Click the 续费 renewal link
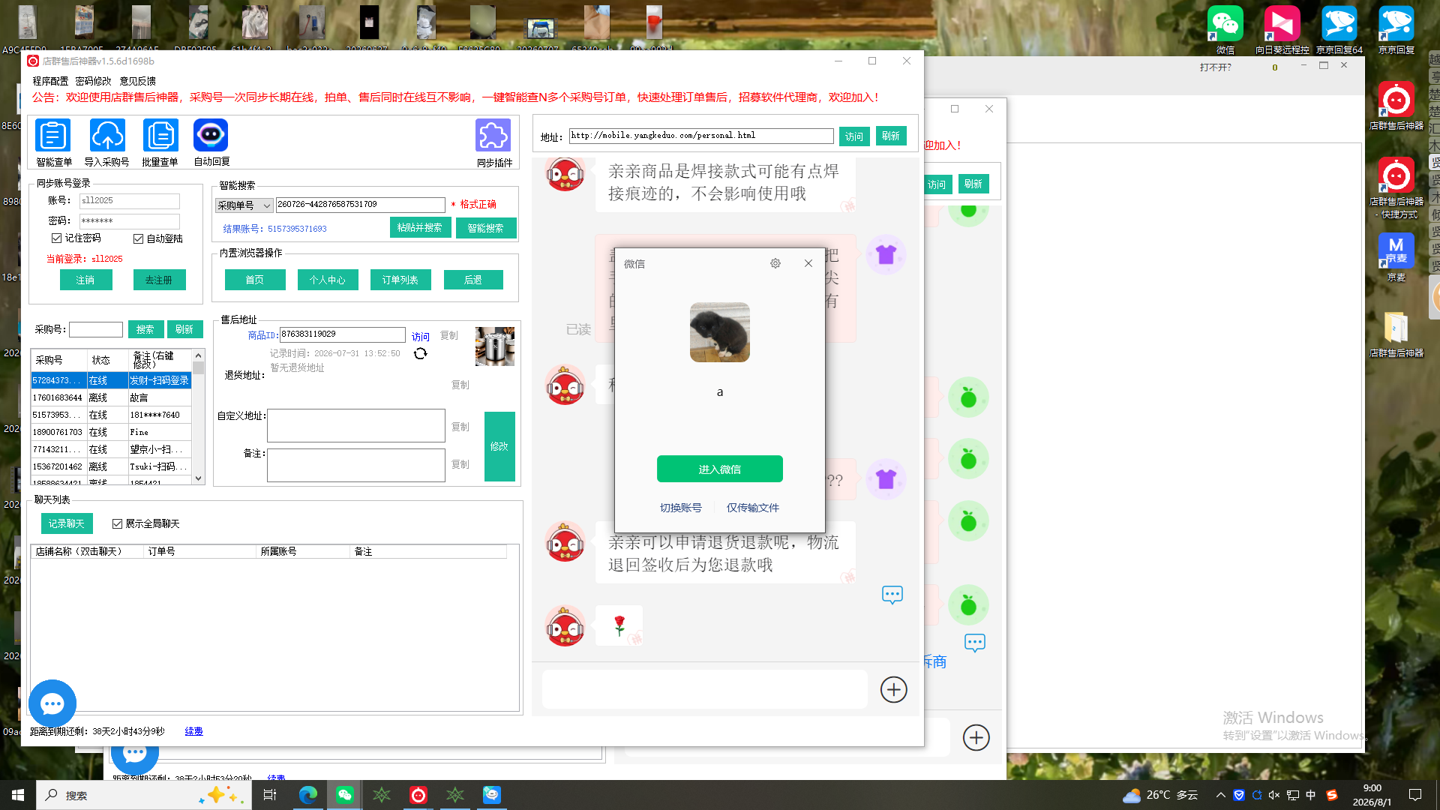Screen dimensions: 1440x810 [x=193, y=731]
